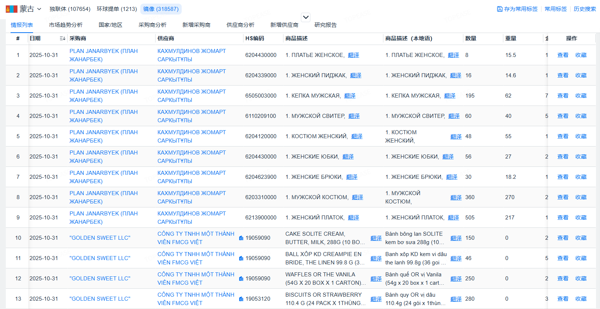The height and width of the screenshot is (309, 600).
Task: Click the save icon beside 存为常用标签
Action: pos(500,9)
